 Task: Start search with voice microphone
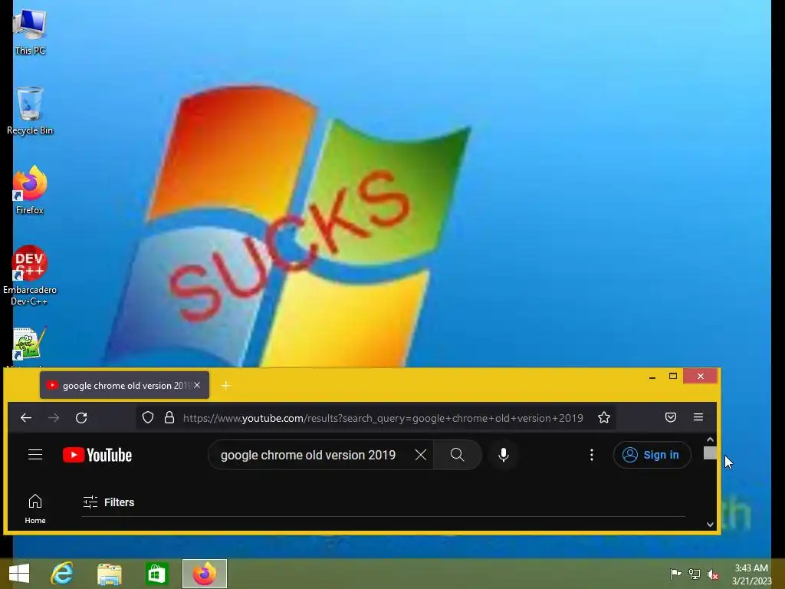point(504,455)
